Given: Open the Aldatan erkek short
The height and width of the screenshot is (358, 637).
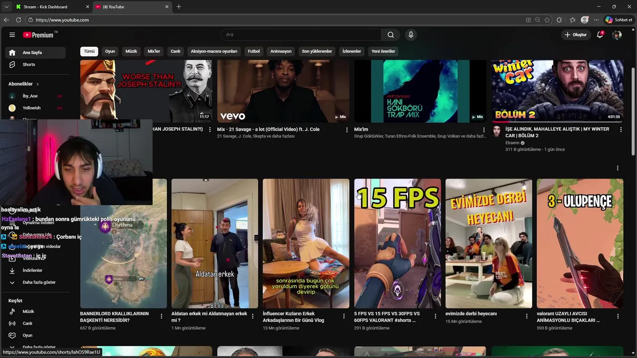Looking at the screenshot, I should coord(215,244).
